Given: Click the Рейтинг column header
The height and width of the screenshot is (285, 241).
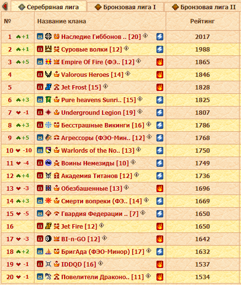Looking at the screenshot, I should pyautogui.click(x=202, y=21).
